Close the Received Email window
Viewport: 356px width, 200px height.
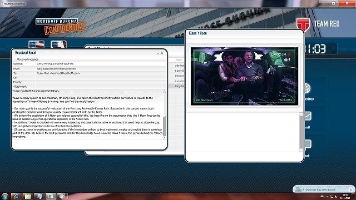(x=162, y=53)
